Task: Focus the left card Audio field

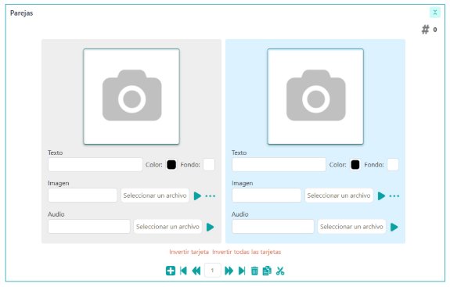Action: (x=89, y=227)
